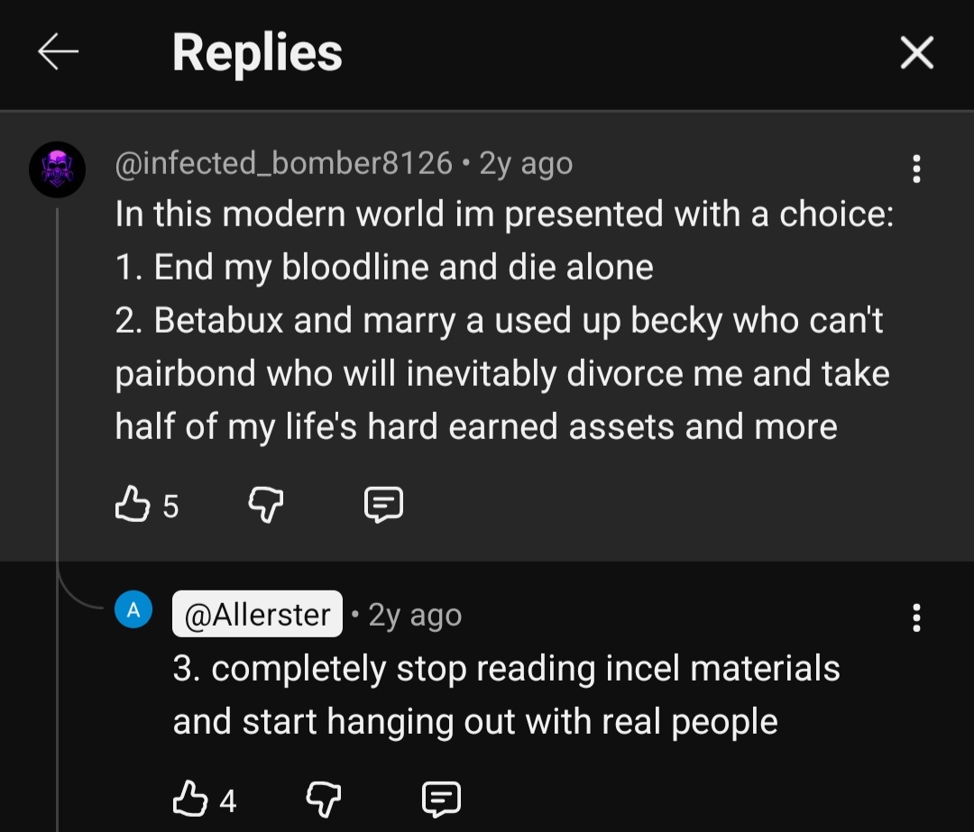
Task: Tap the 'completely stop reading' reply text
Action: coord(505,694)
